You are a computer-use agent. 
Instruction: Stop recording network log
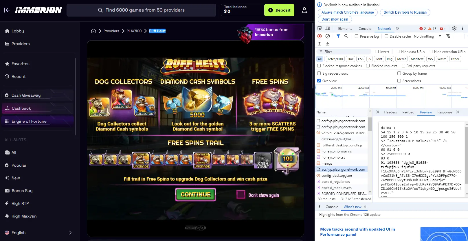tap(320, 36)
